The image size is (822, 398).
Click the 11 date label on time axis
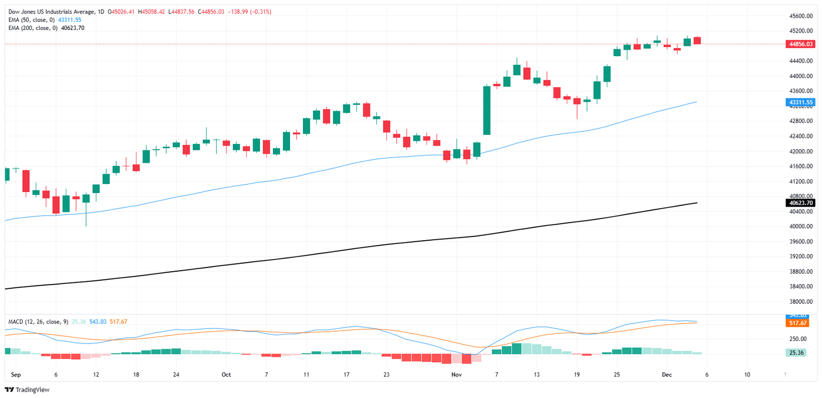tap(307, 374)
